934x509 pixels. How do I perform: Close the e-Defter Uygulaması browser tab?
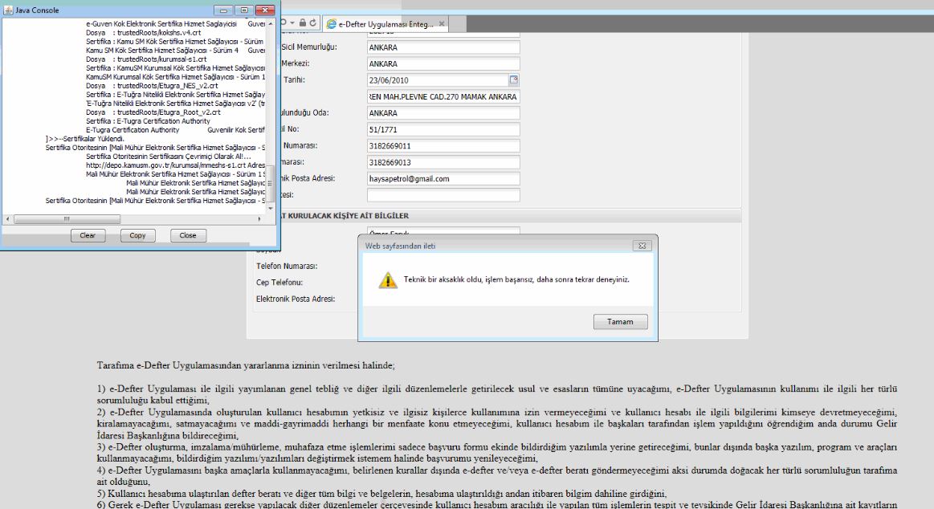click(x=442, y=24)
